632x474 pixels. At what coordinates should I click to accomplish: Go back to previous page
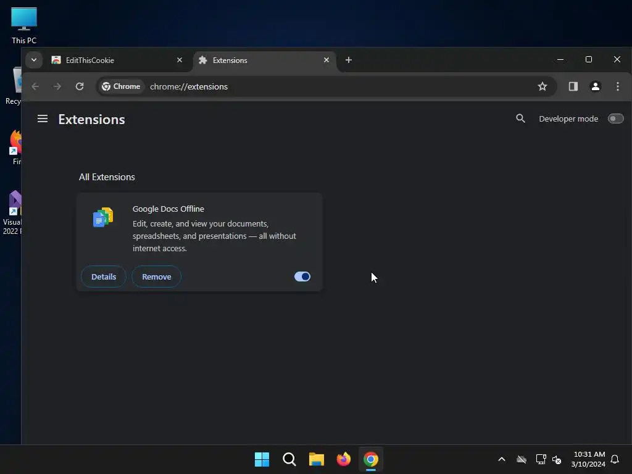35,86
